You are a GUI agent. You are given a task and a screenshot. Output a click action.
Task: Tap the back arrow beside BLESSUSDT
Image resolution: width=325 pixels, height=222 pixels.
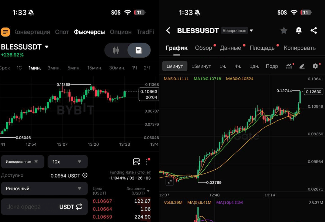point(168,31)
